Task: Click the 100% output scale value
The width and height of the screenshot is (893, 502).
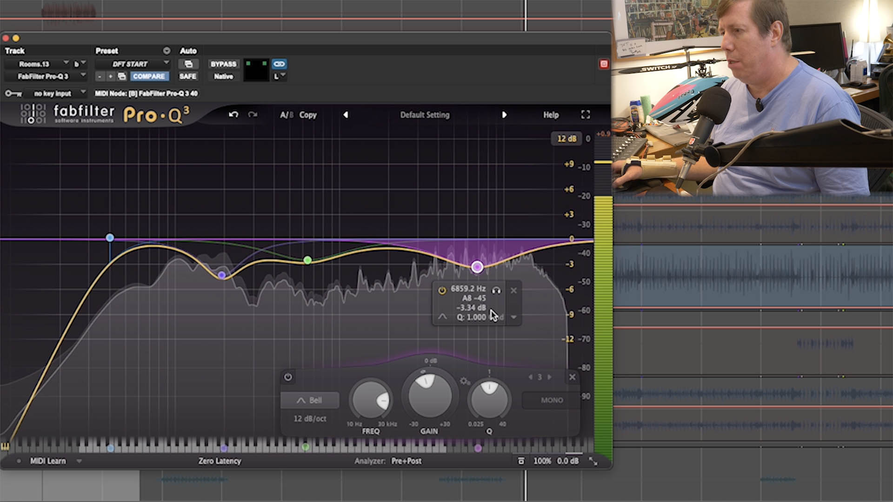Action: (542, 461)
